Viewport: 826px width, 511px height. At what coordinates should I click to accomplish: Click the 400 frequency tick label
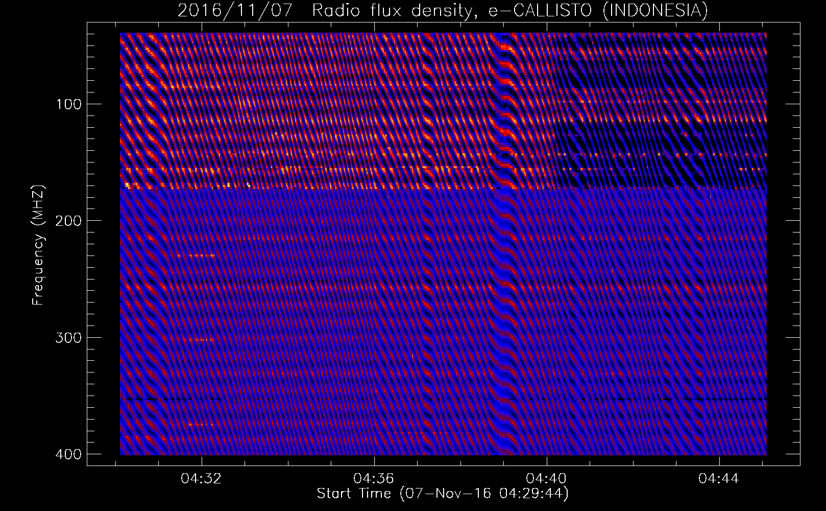[x=67, y=454]
